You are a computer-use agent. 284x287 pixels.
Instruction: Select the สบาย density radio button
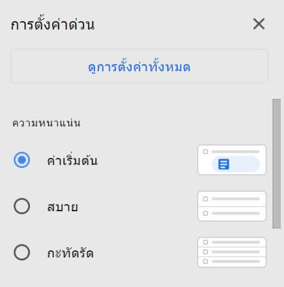(x=22, y=206)
